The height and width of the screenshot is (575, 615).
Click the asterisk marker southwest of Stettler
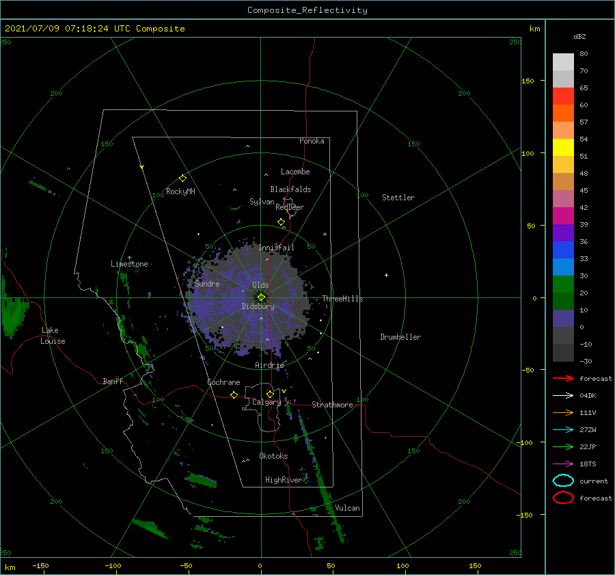click(325, 235)
